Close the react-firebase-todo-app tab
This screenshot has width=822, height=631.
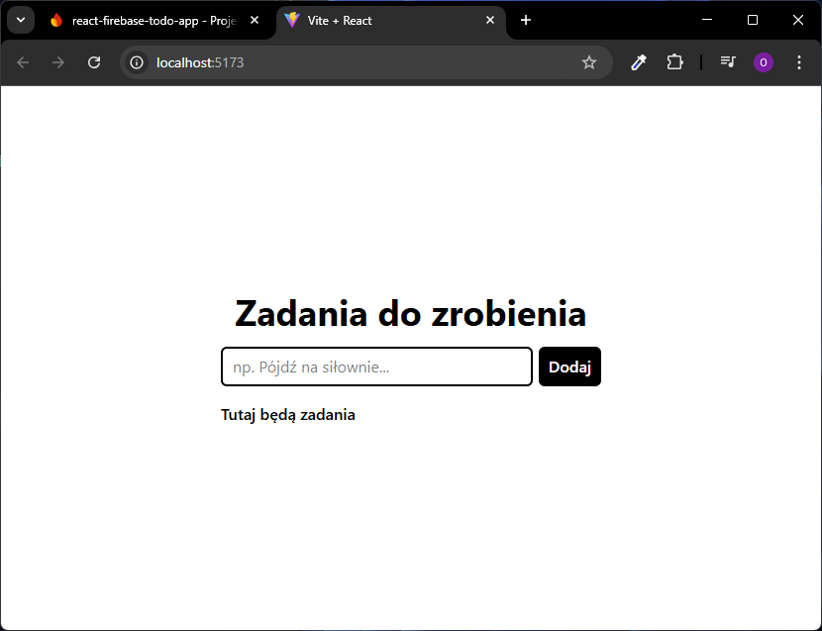pyautogui.click(x=255, y=21)
